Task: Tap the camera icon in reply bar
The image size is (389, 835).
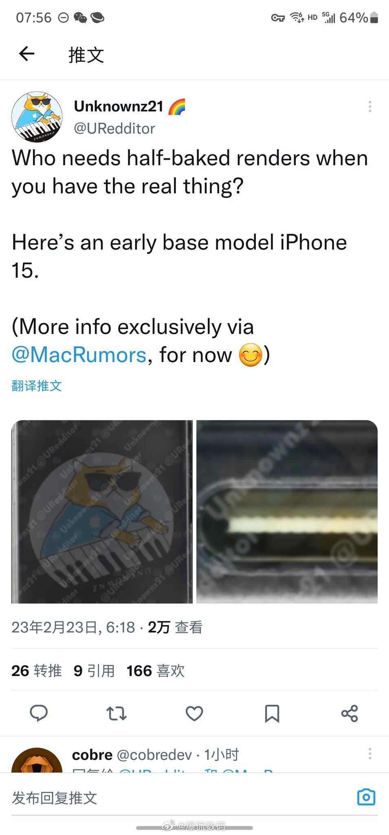Action: pyautogui.click(x=366, y=797)
